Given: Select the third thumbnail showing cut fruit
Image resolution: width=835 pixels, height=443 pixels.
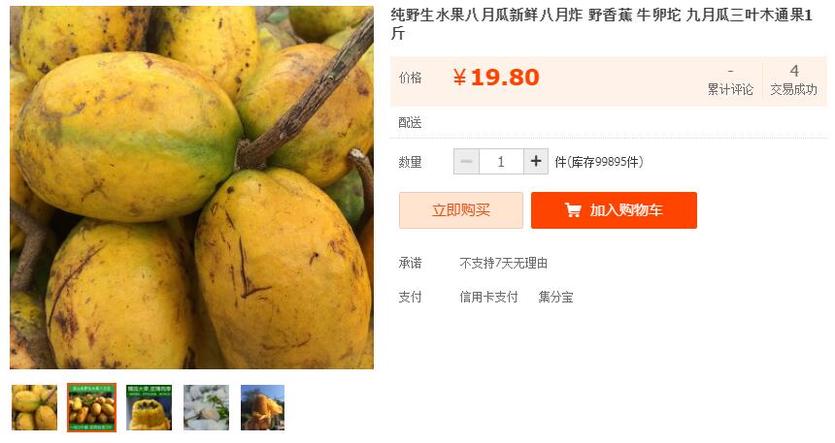Looking at the screenshot, I should tap(150, 407).
